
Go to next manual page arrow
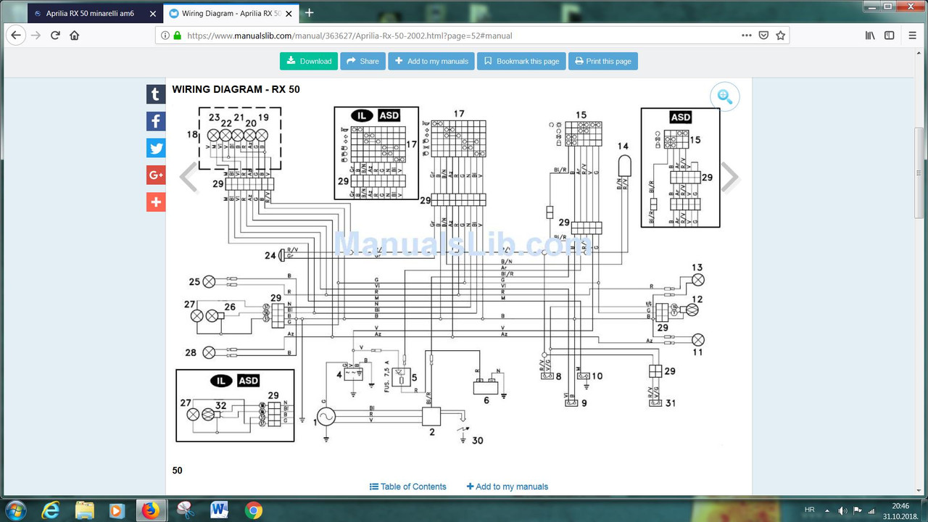[729, 178]
